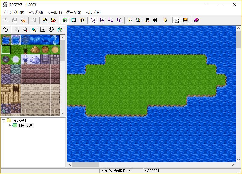The width and height of the screenshot is (242, 174).
Task: Click the status bar MAP0001 text
Action: coord(151,171)
